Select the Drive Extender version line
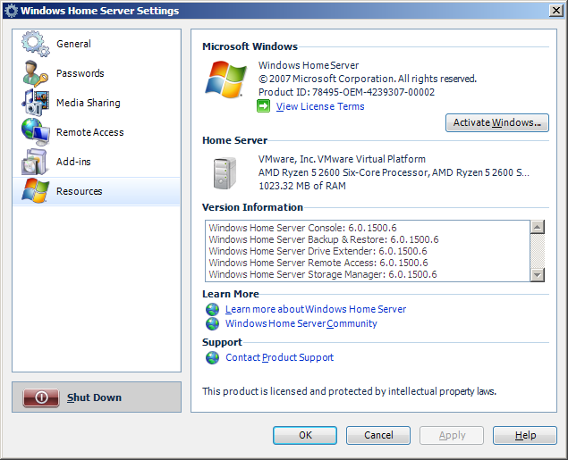This screenshot has width=568, height=460. point(318,251)
